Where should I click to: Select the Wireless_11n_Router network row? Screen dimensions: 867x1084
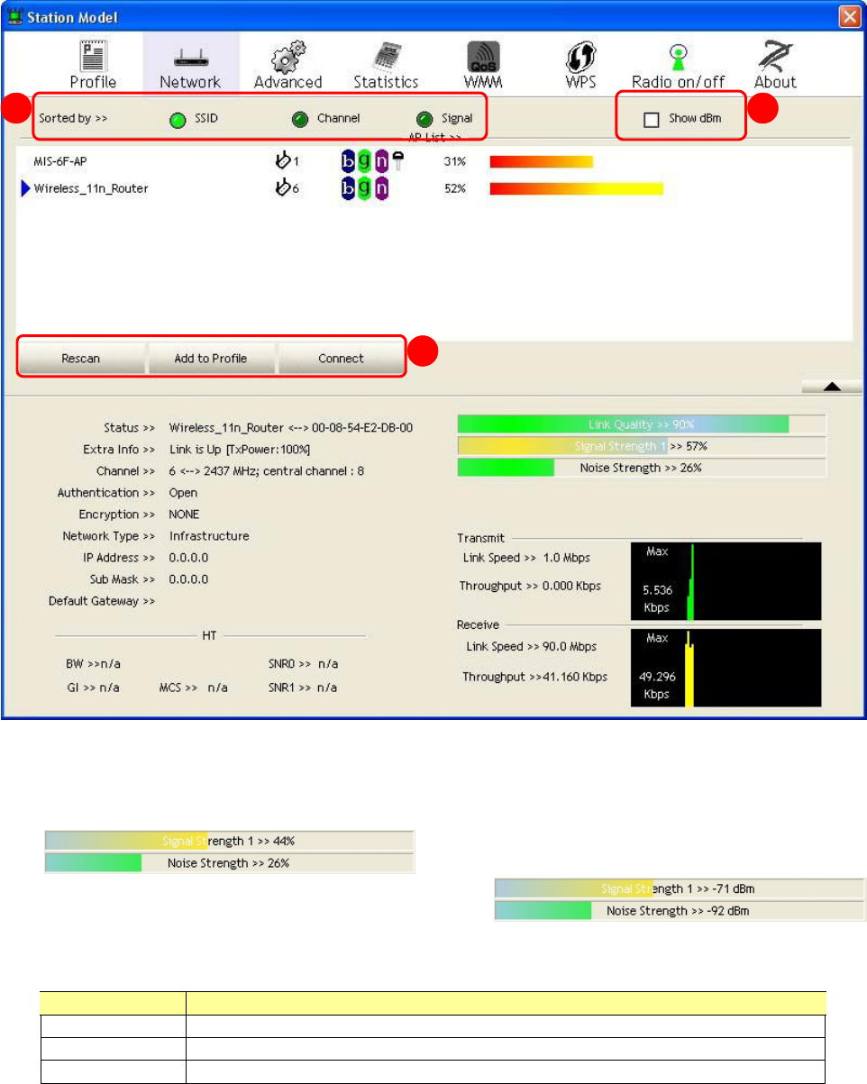(x=433, y=188)
